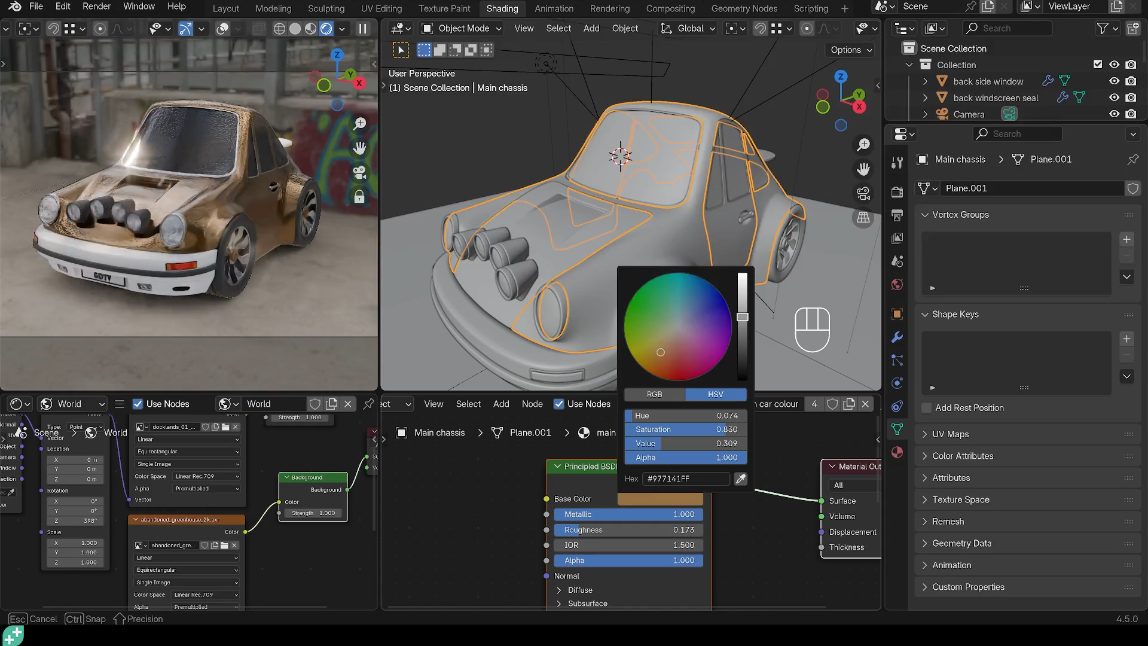
Task: Open the Material properties tab icon
Action: 897,452
